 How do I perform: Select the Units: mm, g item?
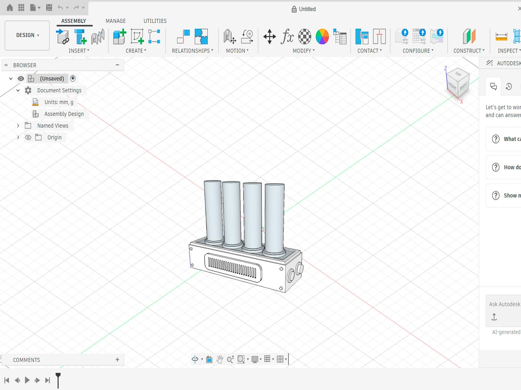click(x=59, y=102)
